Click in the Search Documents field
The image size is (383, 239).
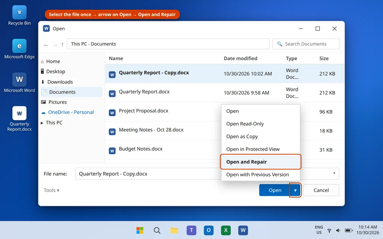(306, 44)
